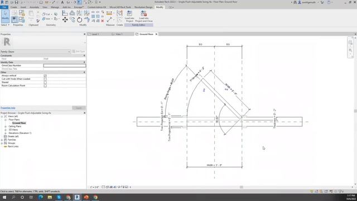Select Ground Floor in Project Browser
357x201 pixels.
[x=19, y=123]
